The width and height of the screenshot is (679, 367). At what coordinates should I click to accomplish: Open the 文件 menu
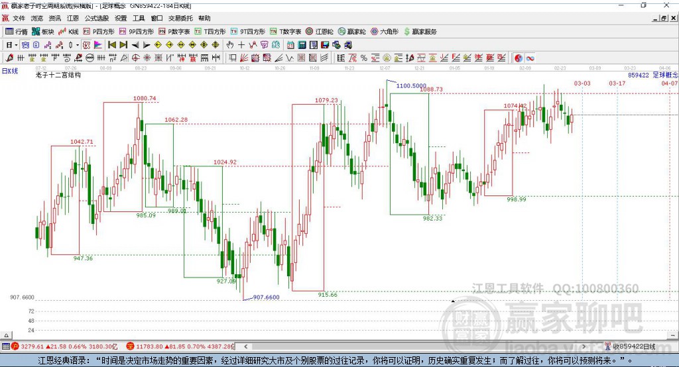19,18
